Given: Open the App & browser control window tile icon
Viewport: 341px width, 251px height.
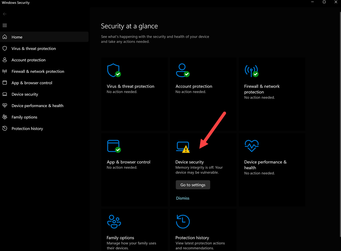Looking at the screenshot, I should click(x=114, y=146).
